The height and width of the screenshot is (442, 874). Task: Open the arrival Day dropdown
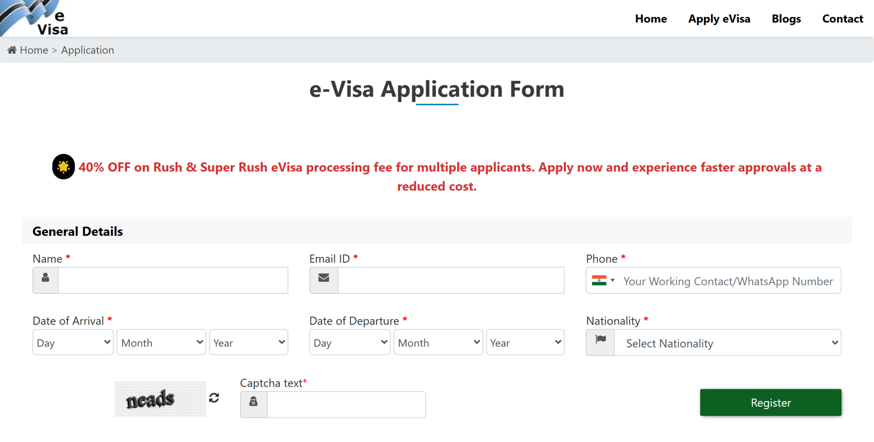click(73, 343)
